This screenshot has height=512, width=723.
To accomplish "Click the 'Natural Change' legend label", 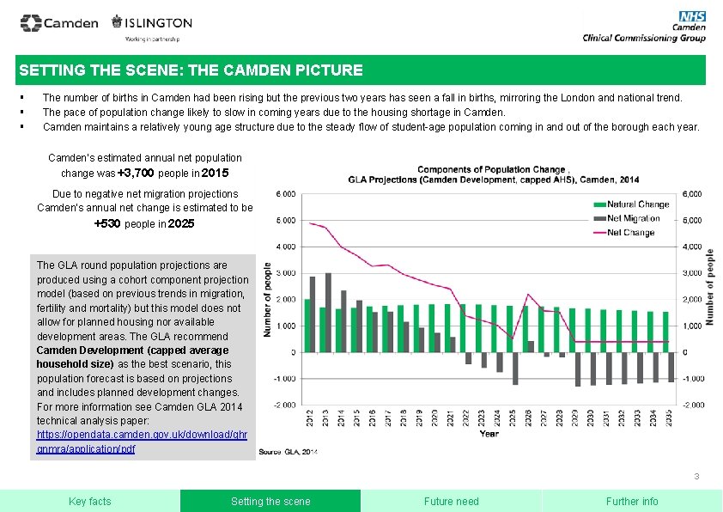I will [x=638, y=204].
